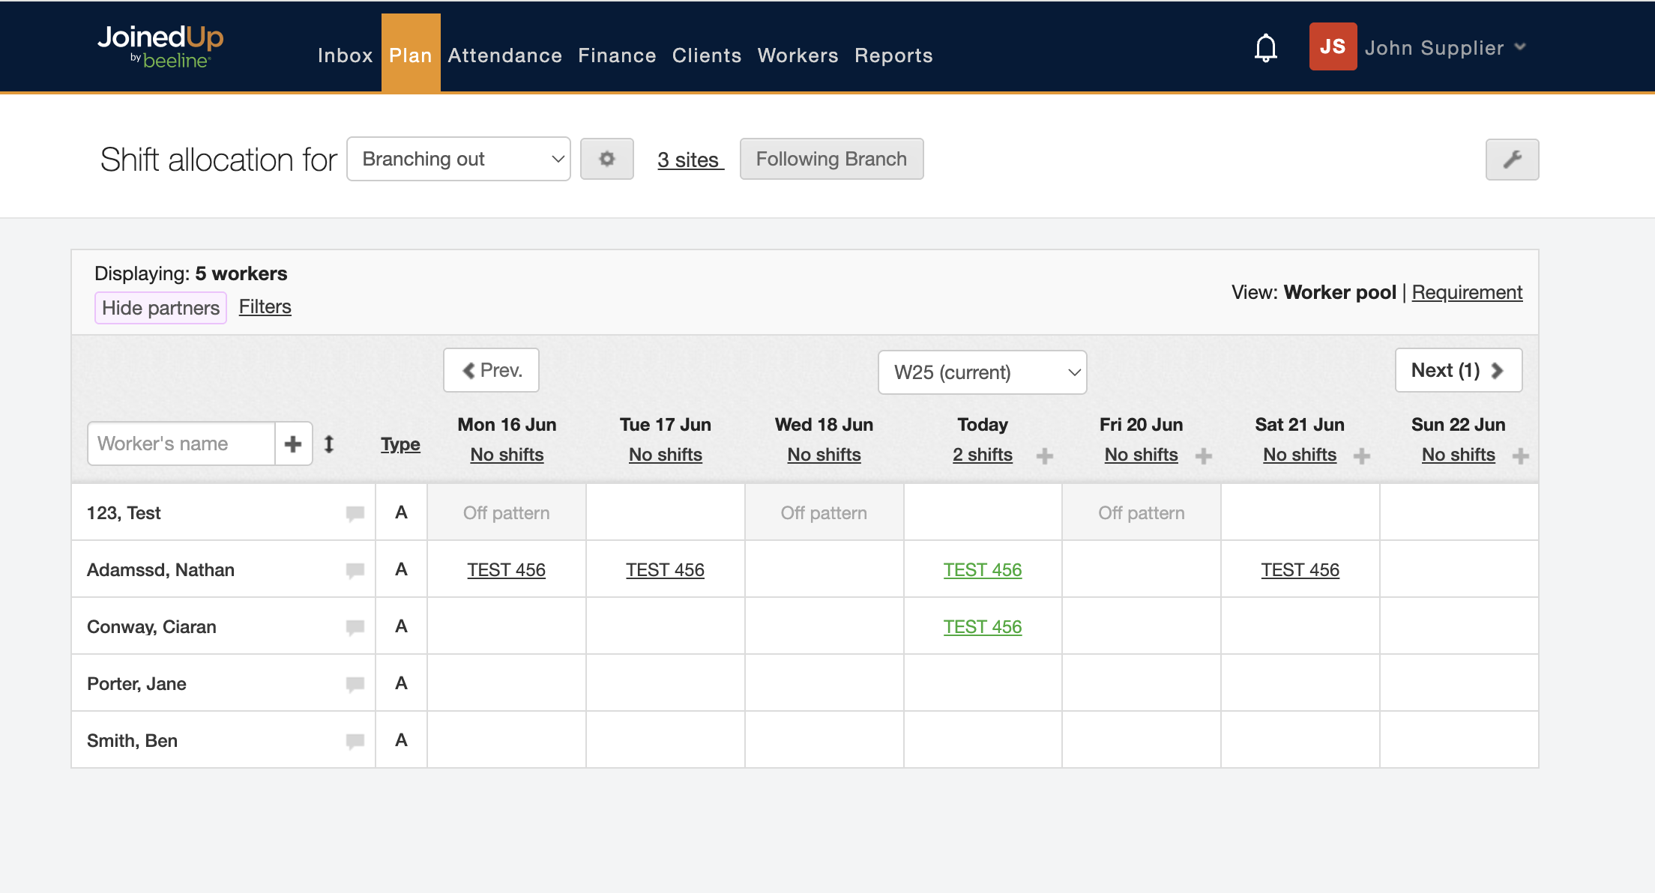Add a shift on Sat 21 Jun
1655x893 pixels.
(x=1362, y=455)
